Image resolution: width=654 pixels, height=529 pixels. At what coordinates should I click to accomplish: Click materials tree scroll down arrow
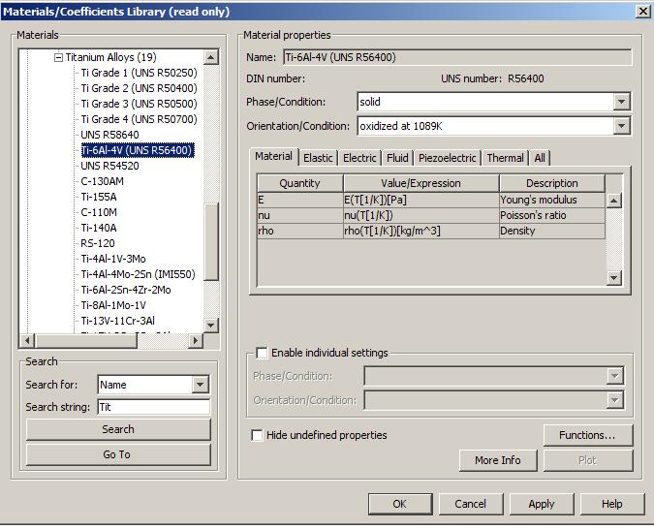tap(211, 325)
